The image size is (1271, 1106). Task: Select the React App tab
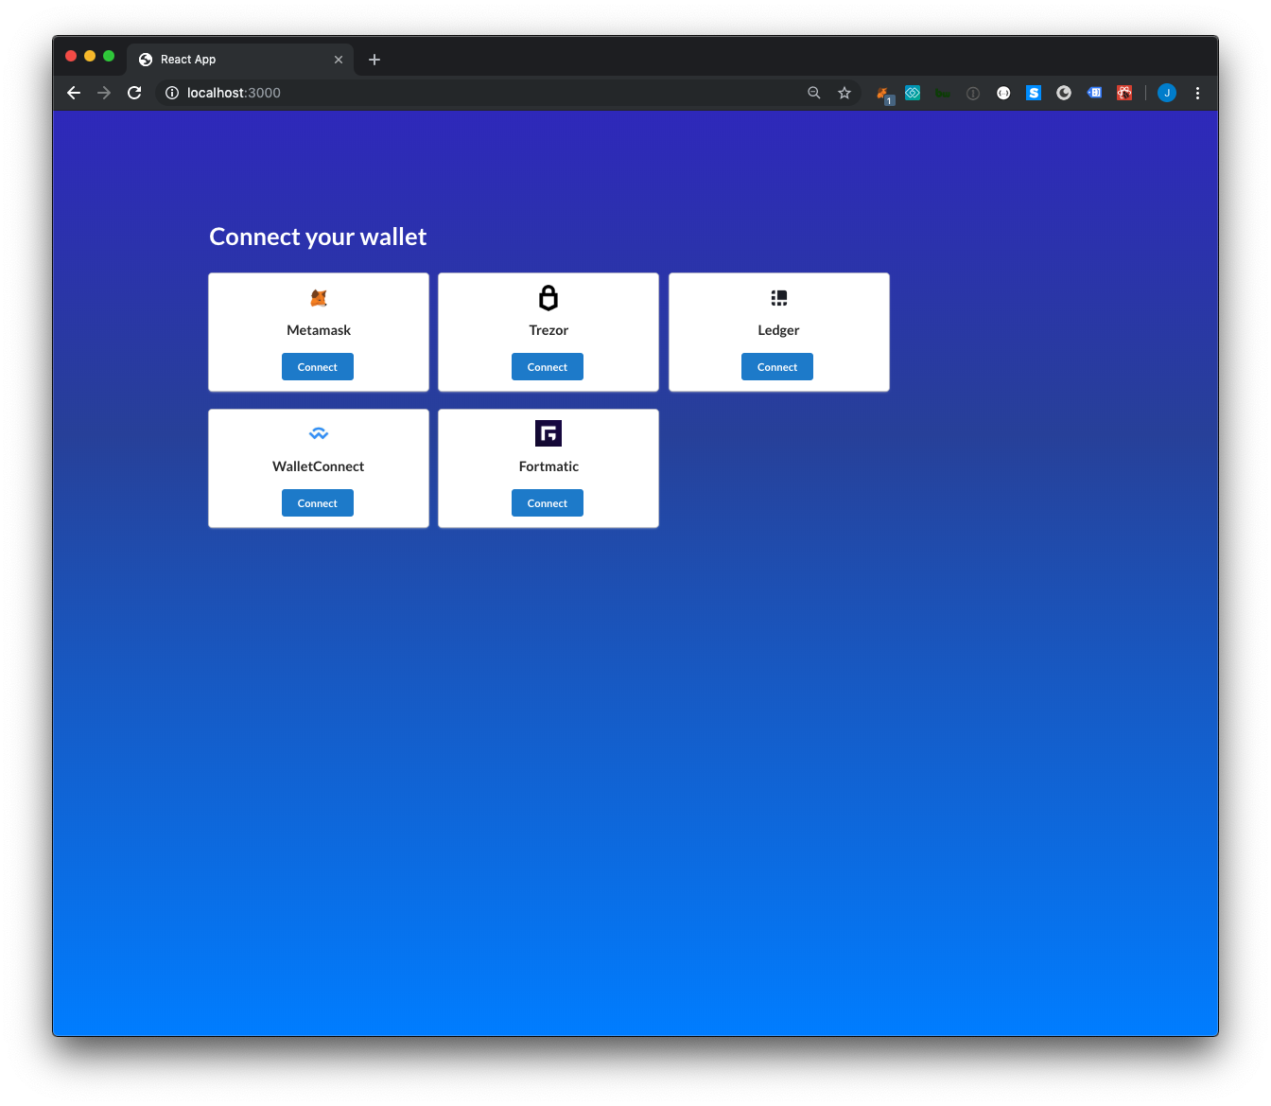(x=240, y=60)
